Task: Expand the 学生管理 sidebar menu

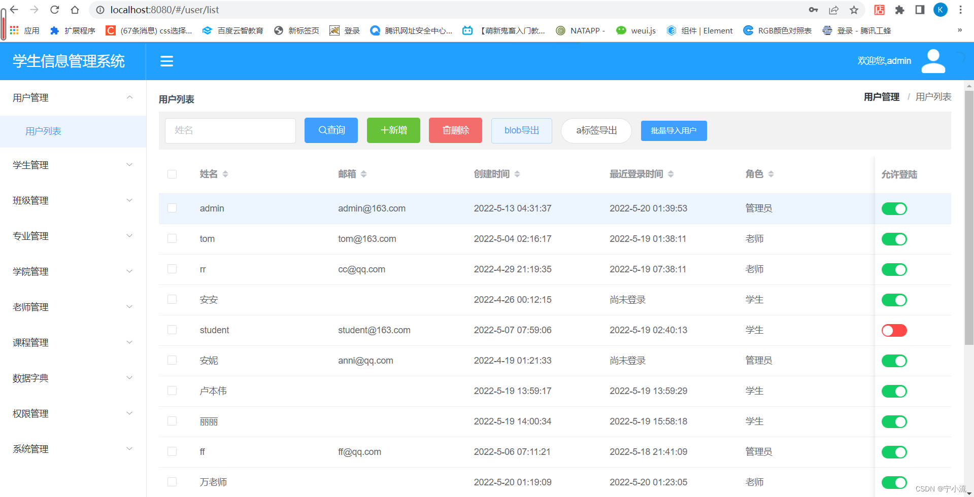Action: tap(73, 165)
